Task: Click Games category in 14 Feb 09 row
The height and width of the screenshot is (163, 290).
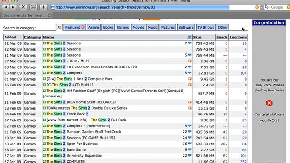Action: click(x=30, y=114)
